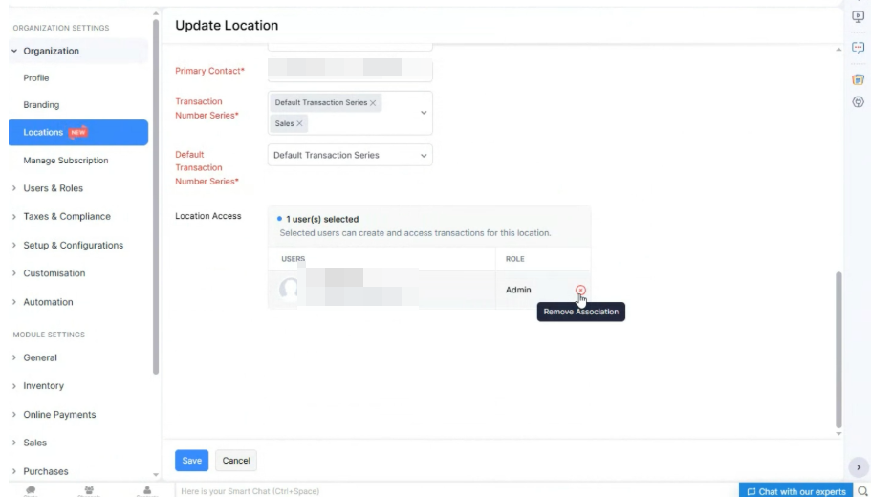The image size is (871, 497).
Task: Open the Channels icon in bottom bar
Action: point(89,487)
